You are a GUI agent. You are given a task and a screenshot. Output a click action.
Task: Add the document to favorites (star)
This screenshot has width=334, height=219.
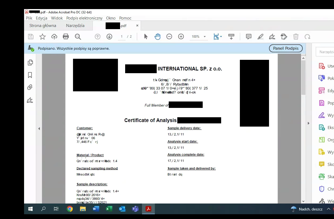click(x=43, y=37)
